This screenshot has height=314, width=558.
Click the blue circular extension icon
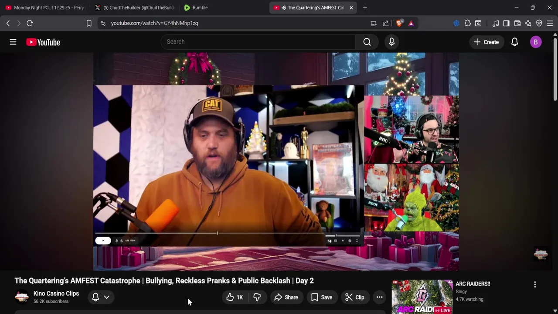click(x=456, y=23)
